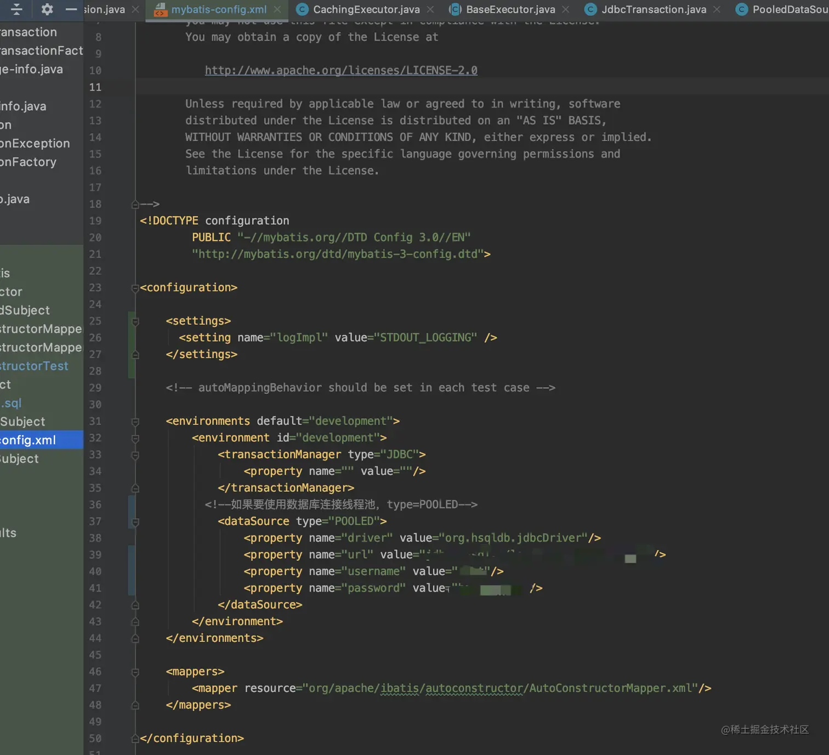This screenshot has height=755, width=829.
Task: Click the 'username' property name text
Action: pos(374,572)
